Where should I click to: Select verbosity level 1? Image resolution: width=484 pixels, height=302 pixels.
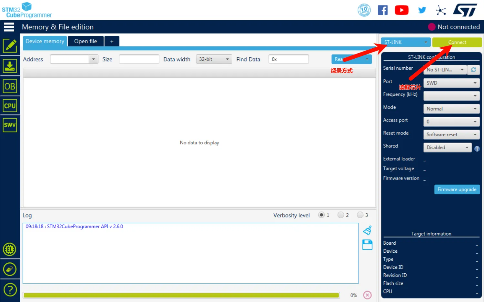point(321,215)
